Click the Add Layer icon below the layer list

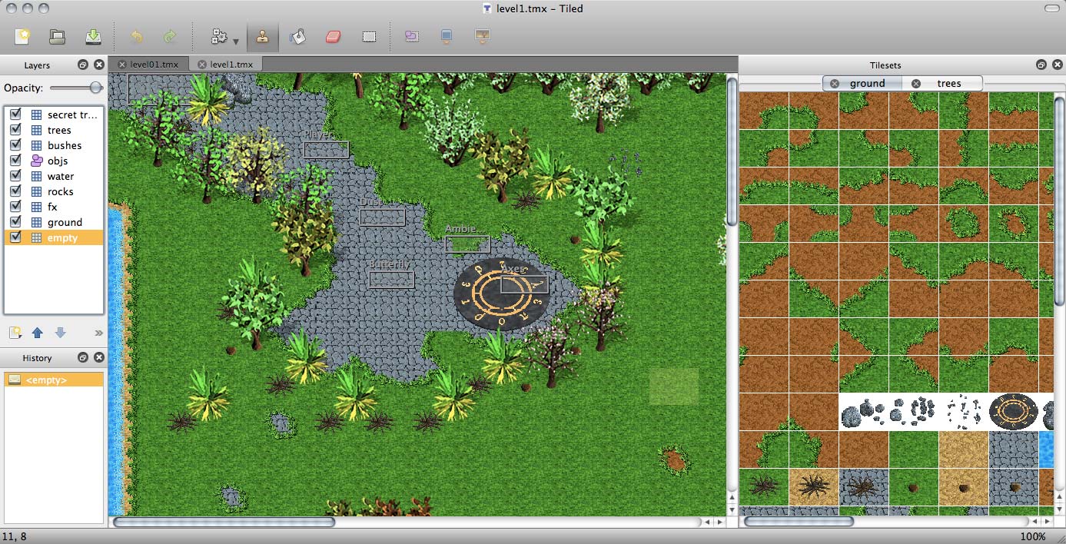15,333
